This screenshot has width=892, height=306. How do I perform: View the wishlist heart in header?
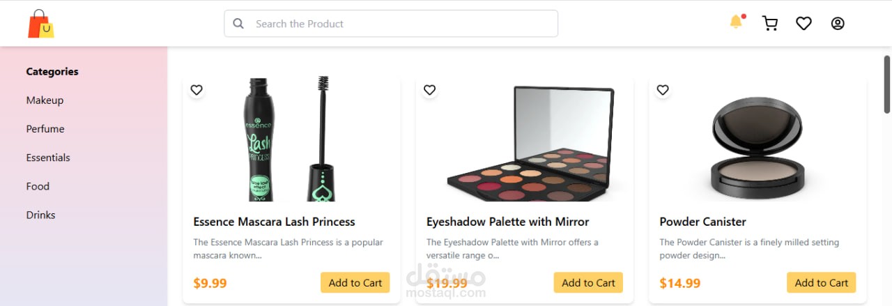coord(803,24)
